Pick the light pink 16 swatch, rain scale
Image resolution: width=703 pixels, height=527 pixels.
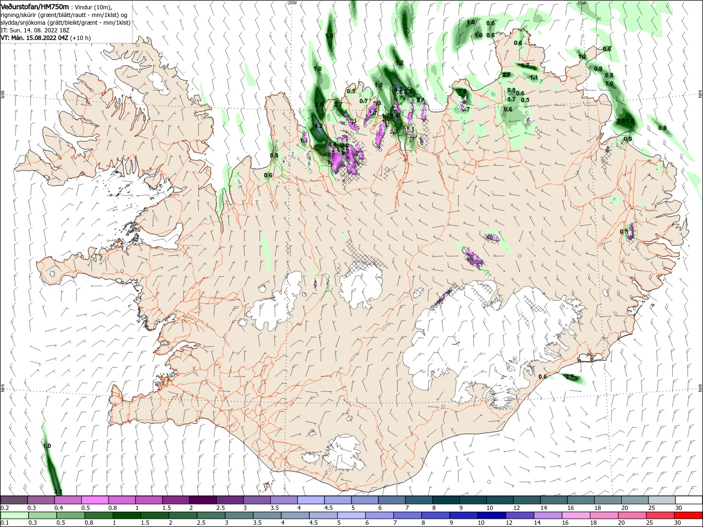(577, 515)
